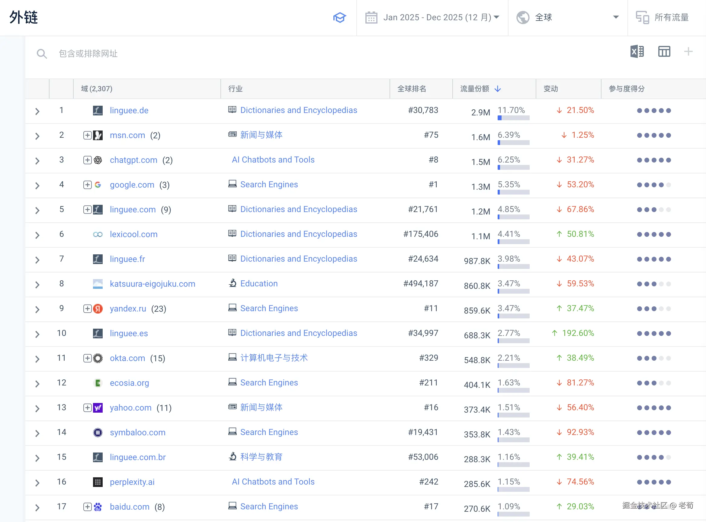This screenshot has height=522, width=706.
Task: Click the 全球排名 column header
Action: pos(411,89)
